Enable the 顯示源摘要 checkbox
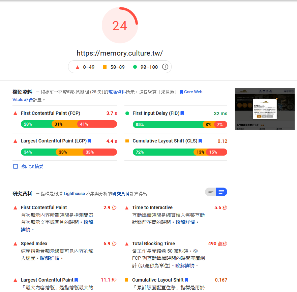Viewport: 297px width, 292px height. (16, 166)
